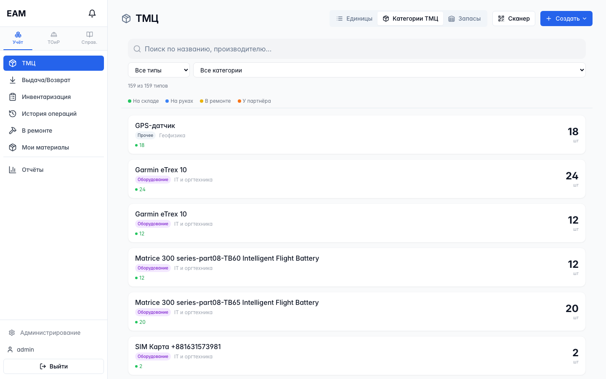Viewport: 606px width, 379px height.
Task: Open Matrice 300 TB65 Flight Battery card
Action: (x=357, y=312)
